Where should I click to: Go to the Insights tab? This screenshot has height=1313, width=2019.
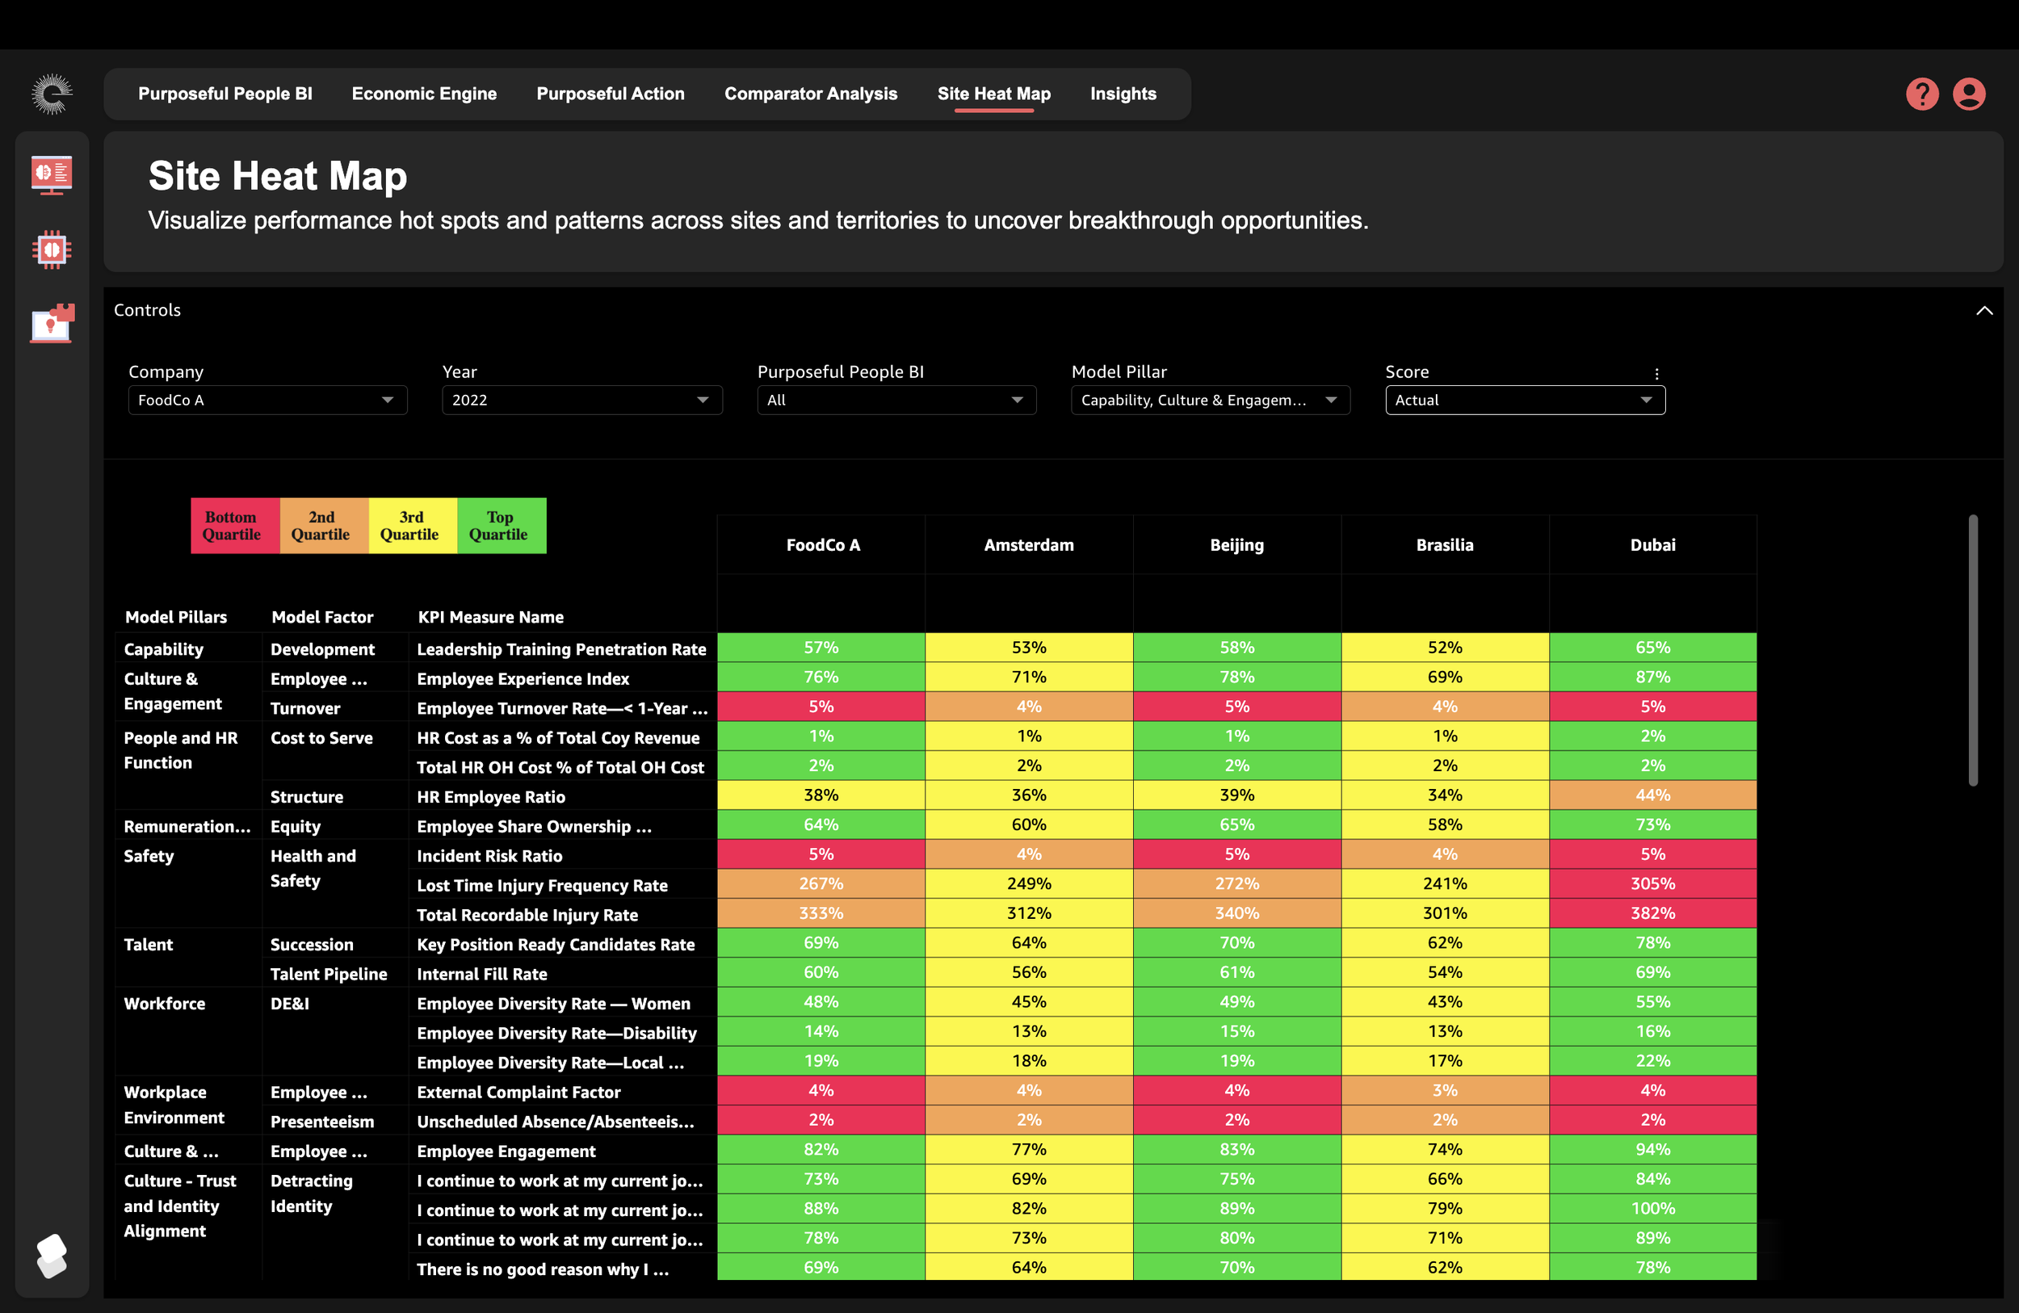(1123, 94)
